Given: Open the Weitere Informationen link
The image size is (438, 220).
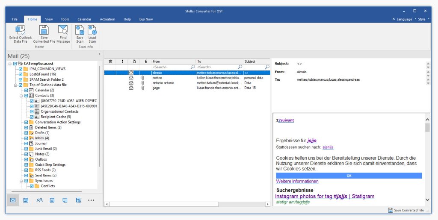Looking at the screenshot, I should [x=297, y=181].
